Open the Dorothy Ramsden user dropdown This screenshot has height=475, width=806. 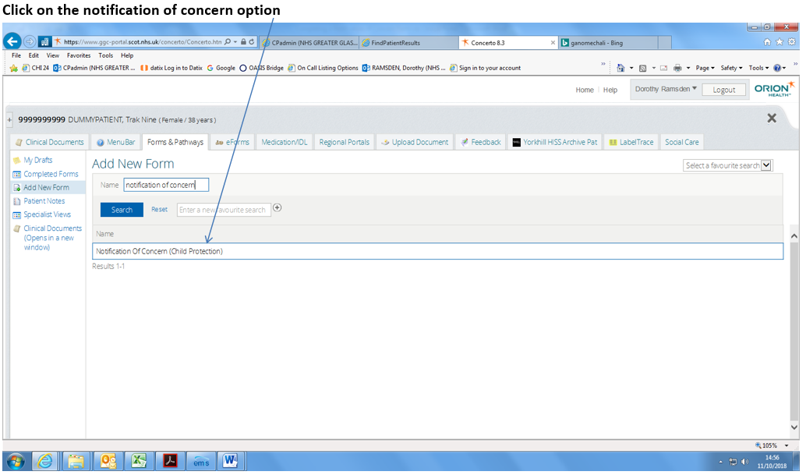(x=666, y=90)
